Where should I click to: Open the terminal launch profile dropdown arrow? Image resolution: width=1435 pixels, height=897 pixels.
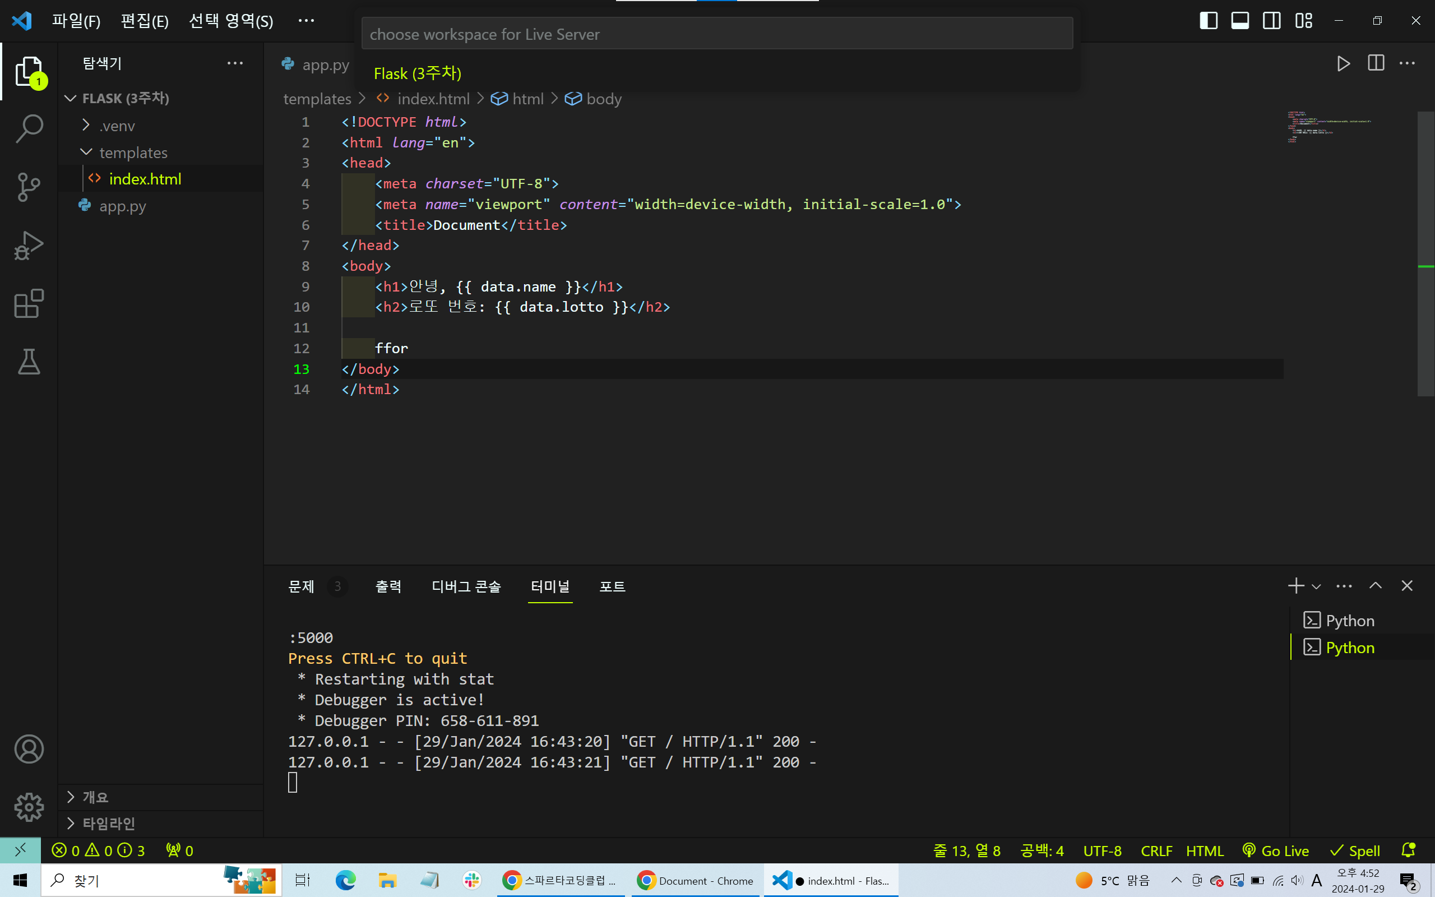(x=1316, y=587)
